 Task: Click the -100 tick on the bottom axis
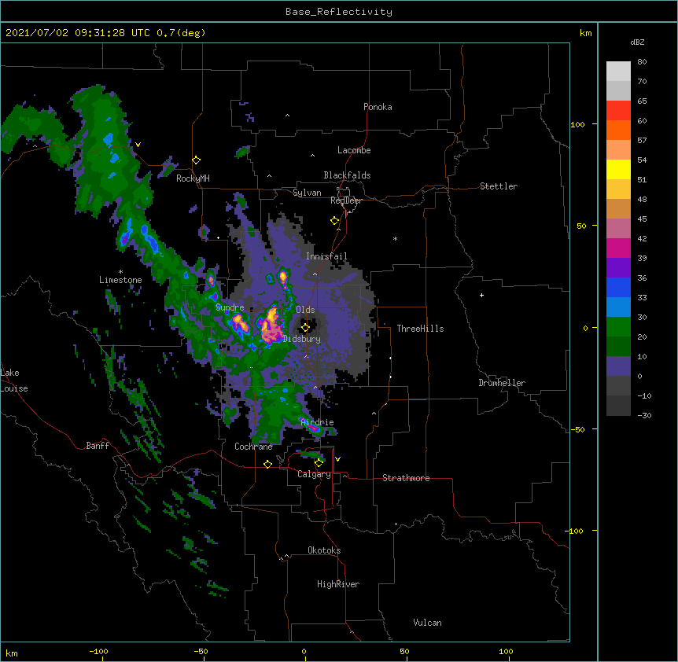click(98, 652)
